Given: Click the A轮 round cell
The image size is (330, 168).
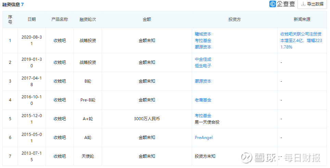Looking at the screenshot, I should [x=88, y=138].
